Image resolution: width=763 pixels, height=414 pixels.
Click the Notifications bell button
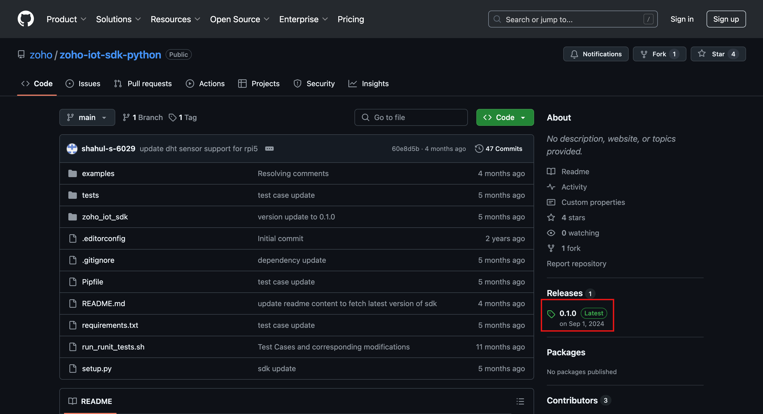pos(595,54)
